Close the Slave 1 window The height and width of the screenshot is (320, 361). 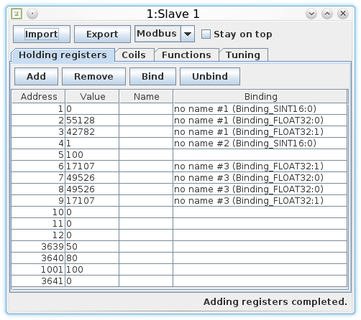pyautogui.click(x=343, y=14)
